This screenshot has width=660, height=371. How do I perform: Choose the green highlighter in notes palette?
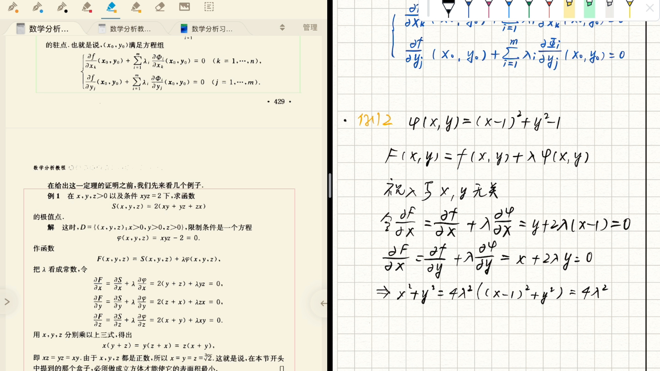[x=589, y=8]
